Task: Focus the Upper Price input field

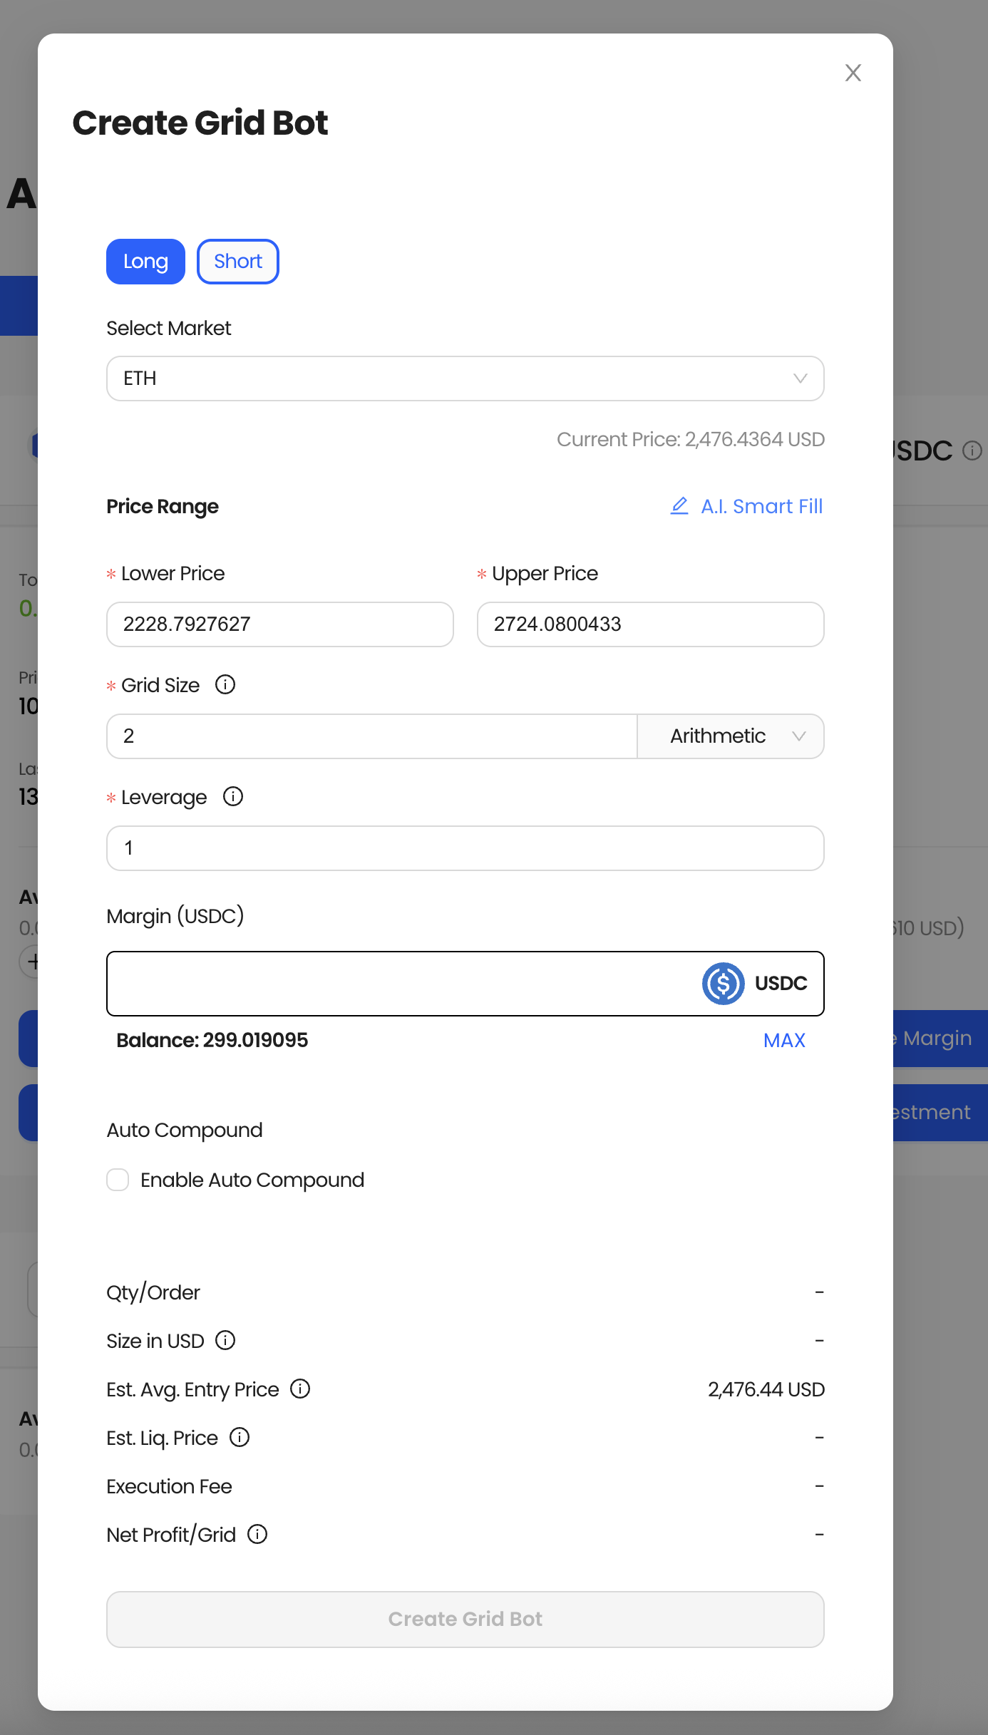Action: (x=651, y=624)
